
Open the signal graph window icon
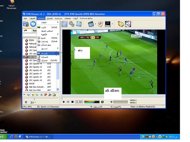tap(64, 24)
